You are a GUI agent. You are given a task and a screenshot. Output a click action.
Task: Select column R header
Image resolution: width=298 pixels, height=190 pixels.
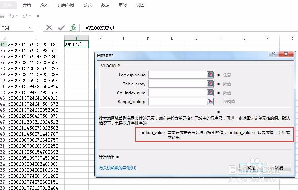(267, 38)
